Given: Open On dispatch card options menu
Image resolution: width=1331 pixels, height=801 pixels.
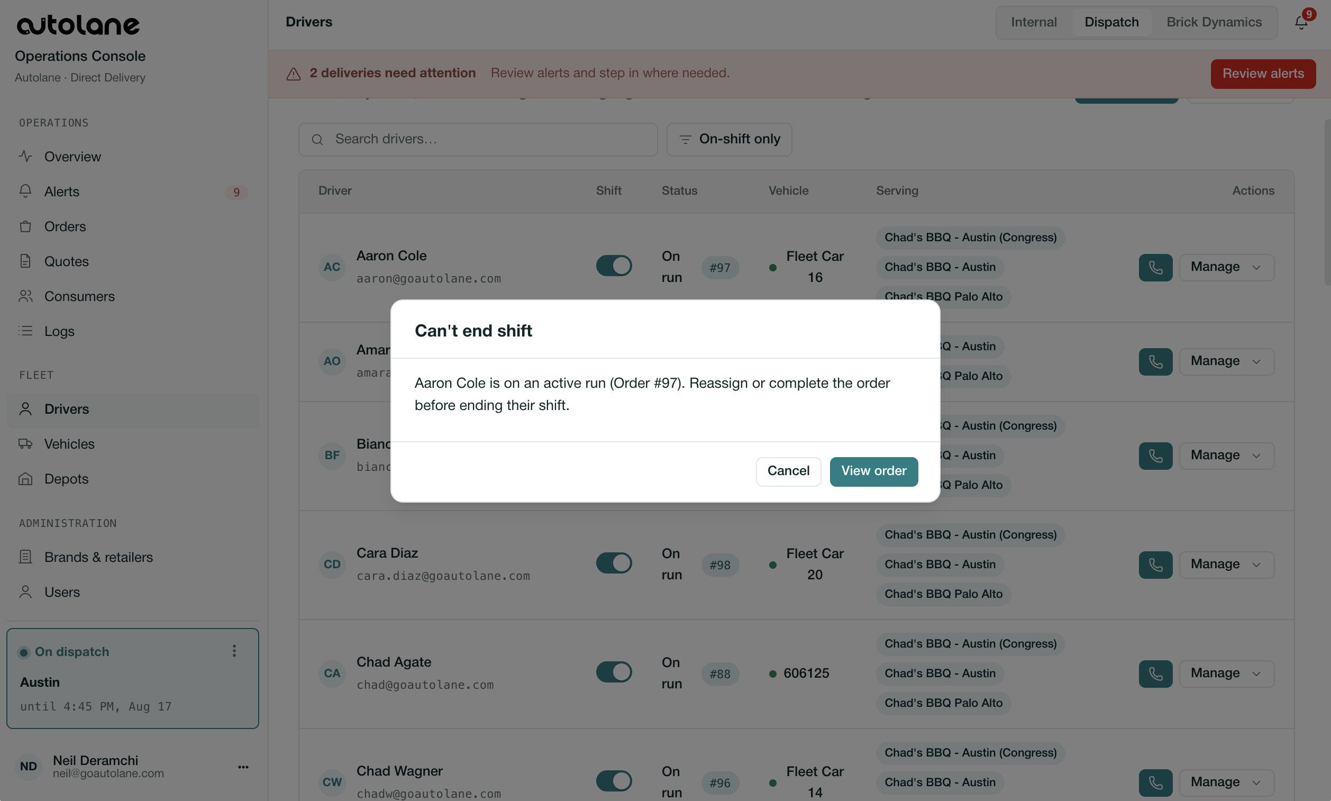Looking at the screenshot, I should [234, 651].
